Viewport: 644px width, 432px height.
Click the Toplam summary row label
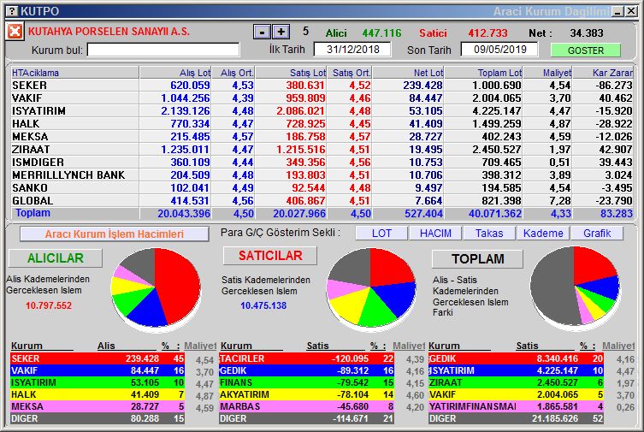pyautogui.click(x=32, y=213)
